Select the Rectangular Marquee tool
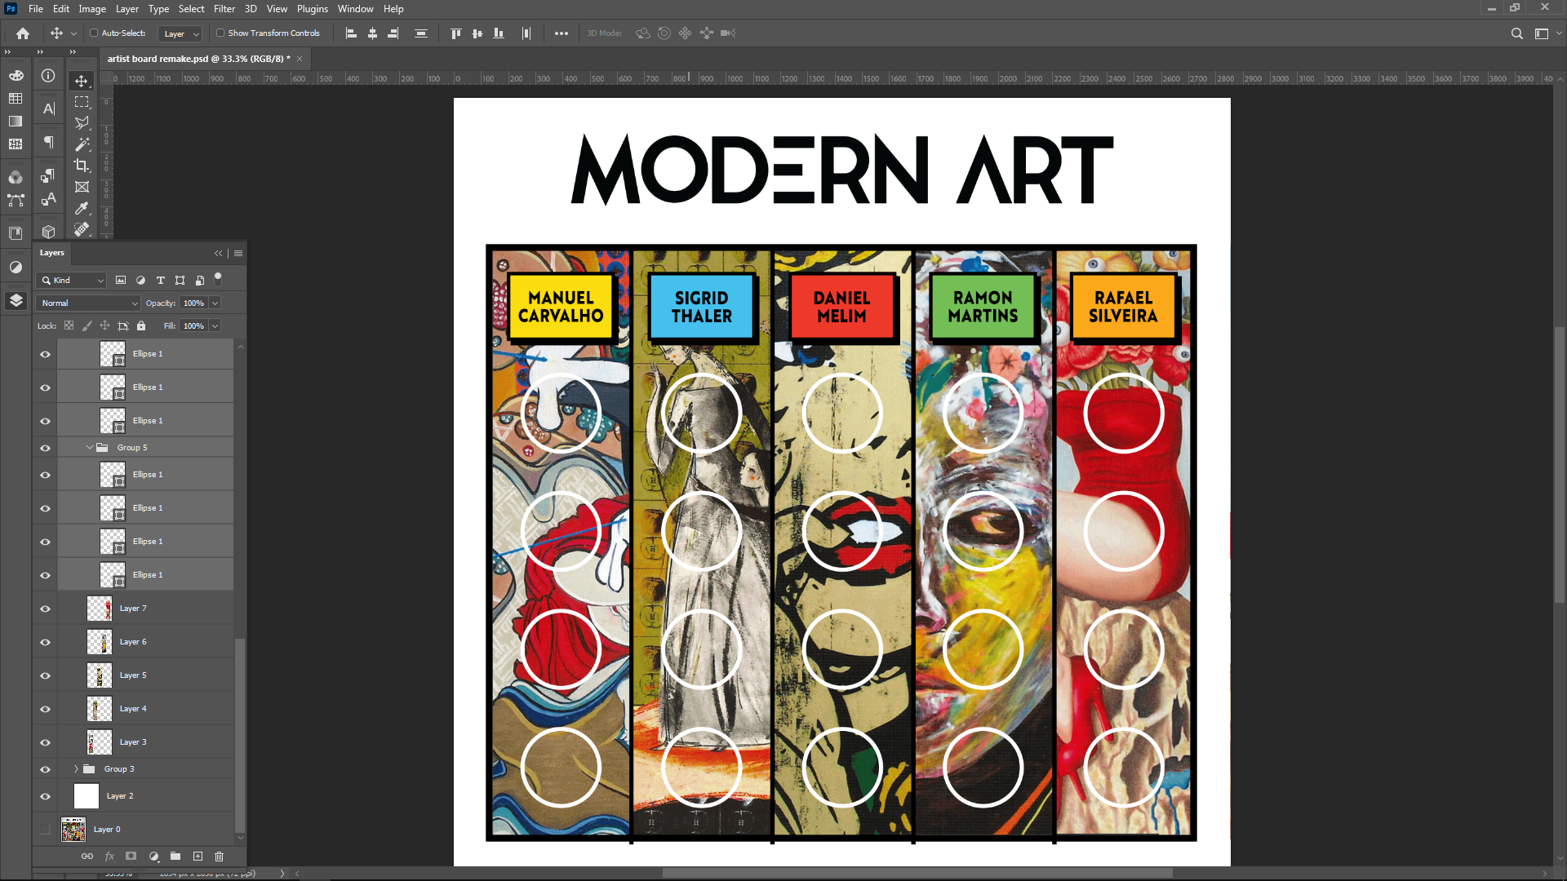1567x881 pixels. [x=82, y=102]
